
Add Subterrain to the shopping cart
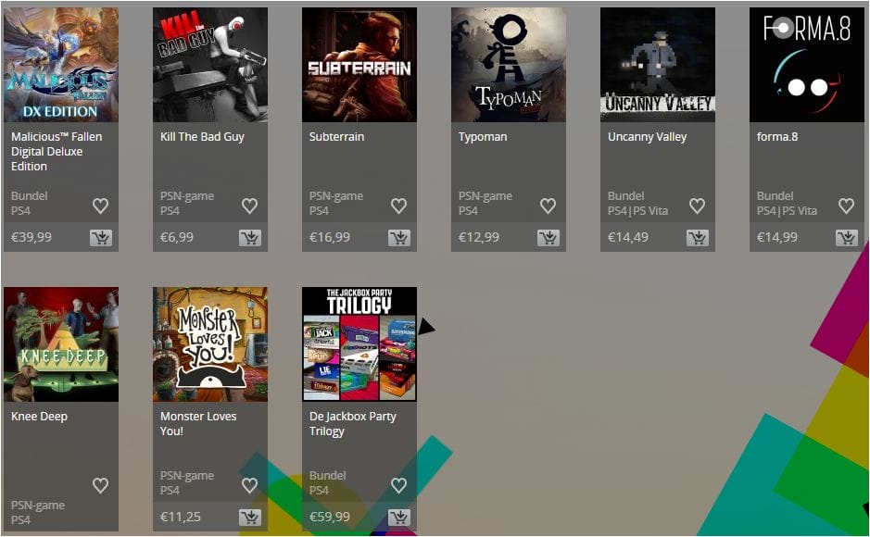[x=399, y=238]
